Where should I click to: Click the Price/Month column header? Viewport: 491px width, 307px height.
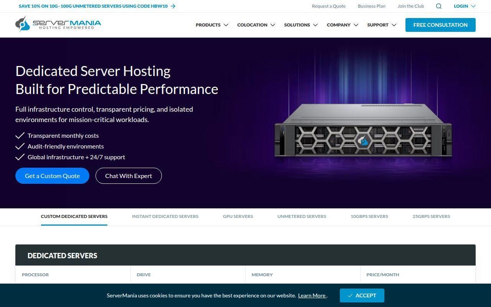click(383, 275)
